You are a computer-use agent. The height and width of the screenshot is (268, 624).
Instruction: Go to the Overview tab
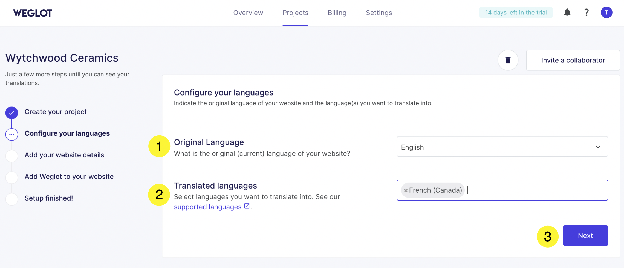[248, 13]
